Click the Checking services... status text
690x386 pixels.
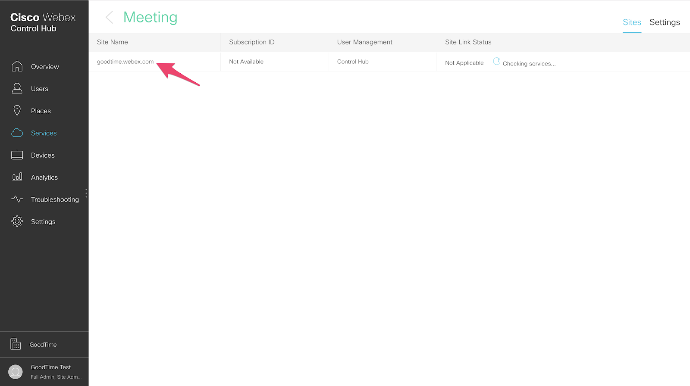click(529, 64)
